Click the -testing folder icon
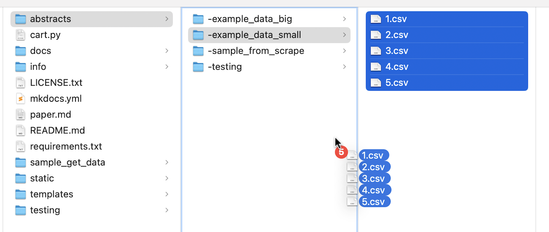Image resolution: width=549 pixels, height=232 pixels. [198, 67]
